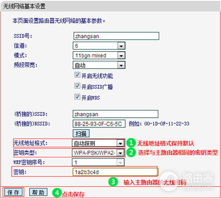The height and width of the screenshot is (199, 221).
Task: Click the bridged SSID text field
Action: coord(115,114)
